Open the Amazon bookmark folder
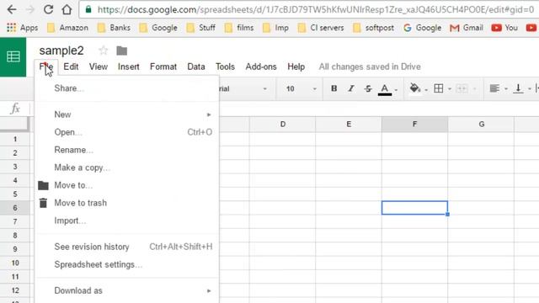Screen dimensions: 539x303 (x=67, y=28)
